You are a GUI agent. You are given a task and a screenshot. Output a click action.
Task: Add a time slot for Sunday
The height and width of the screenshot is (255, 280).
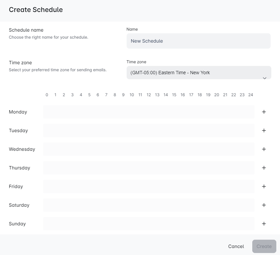coord(264,224)
